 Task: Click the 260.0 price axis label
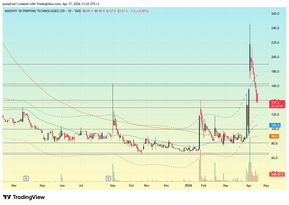275,14
